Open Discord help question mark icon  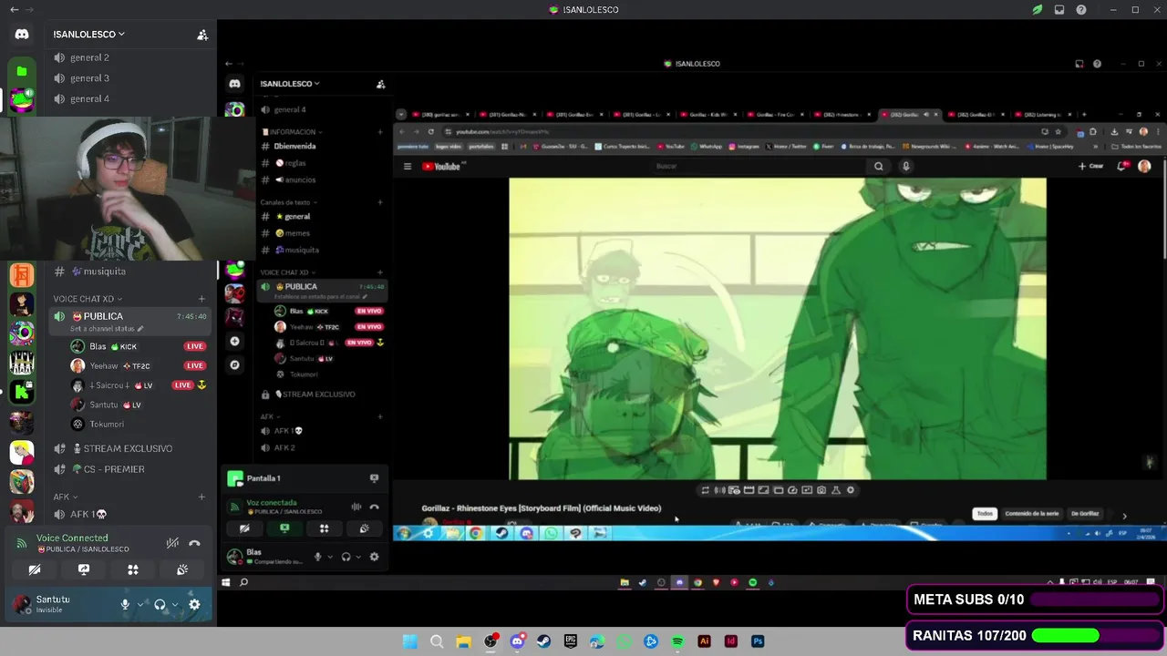[x=1081, y=10]
